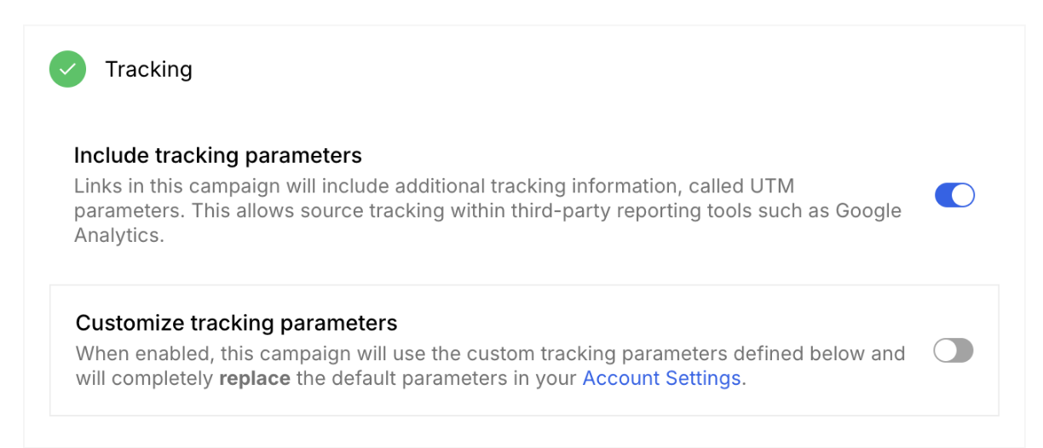Image resolution: width=1043 pixels, height=448 pixels.
Task: Click the Include tracking parameters title
Action: [x=217, y=156]
